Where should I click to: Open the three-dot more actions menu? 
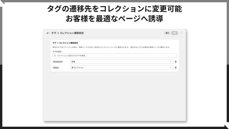[x=181, y=33]
